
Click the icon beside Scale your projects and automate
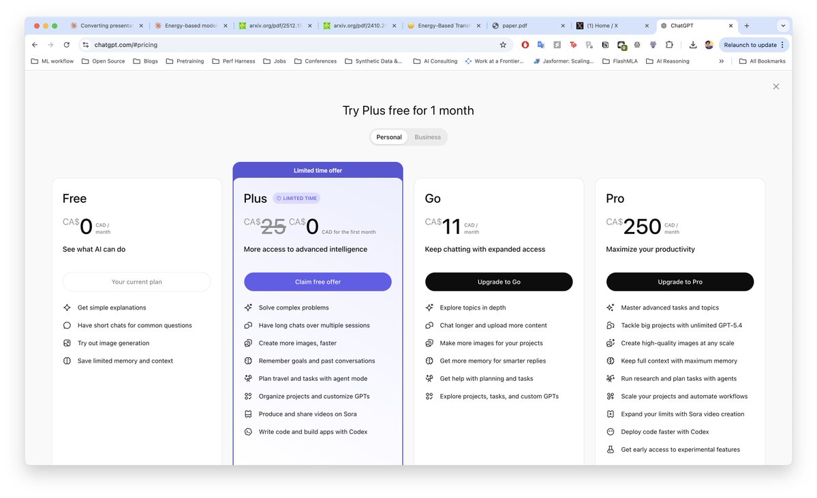(x=610, y=396)
